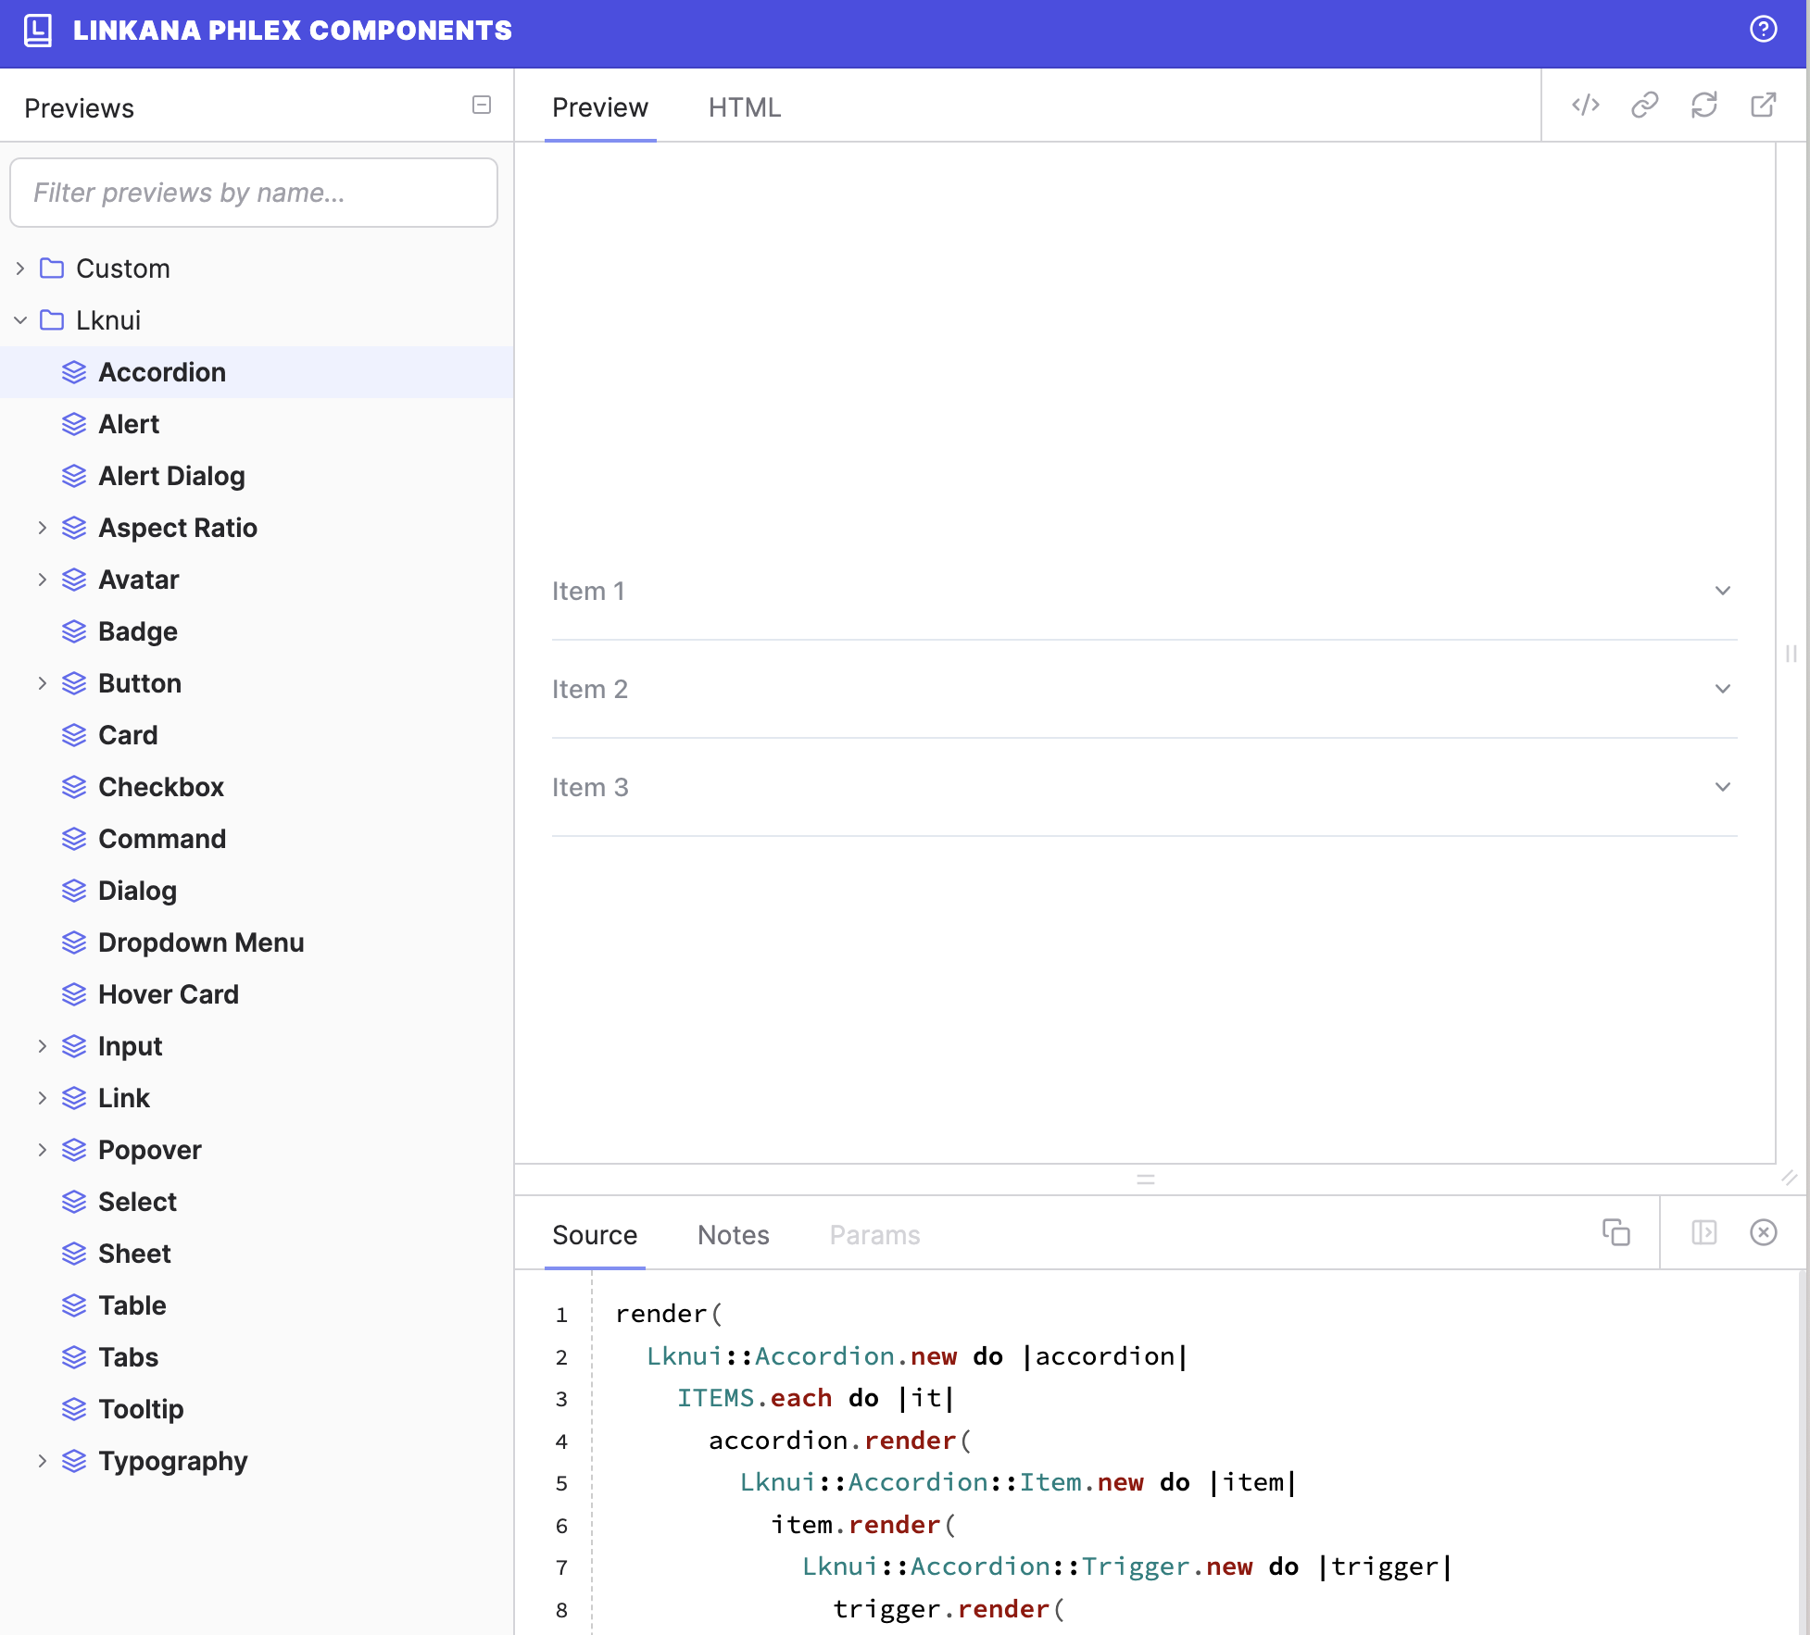
Task: Open the Notes tab
Action: click(x=733, y=1235)
